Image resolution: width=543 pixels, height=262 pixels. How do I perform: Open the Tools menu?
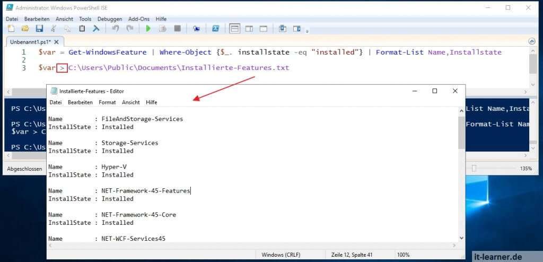[x=85, y=19]
